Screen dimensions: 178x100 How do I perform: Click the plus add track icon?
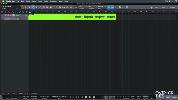(27, 12)
